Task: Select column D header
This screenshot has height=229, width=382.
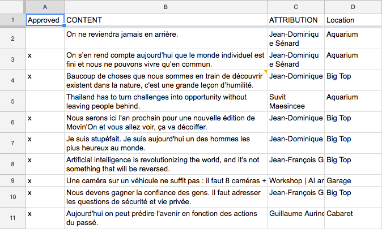Action: point(353,6)
